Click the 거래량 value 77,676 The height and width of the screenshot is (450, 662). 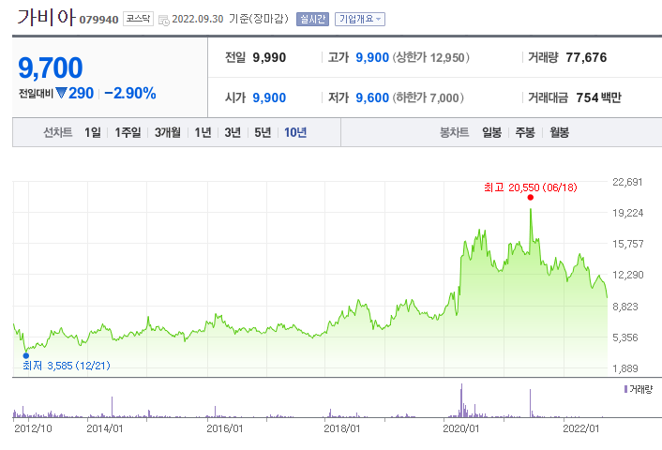586,57
